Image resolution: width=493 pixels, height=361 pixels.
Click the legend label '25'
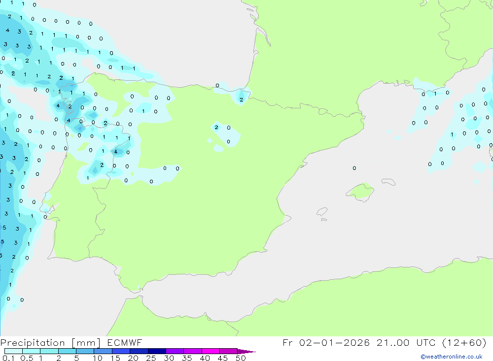tap(151, 358)
